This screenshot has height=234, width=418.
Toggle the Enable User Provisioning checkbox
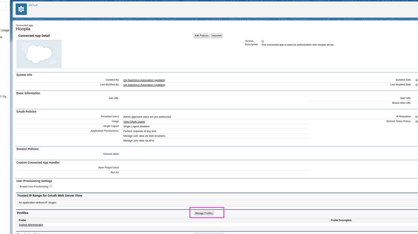(x=18, y=186)
